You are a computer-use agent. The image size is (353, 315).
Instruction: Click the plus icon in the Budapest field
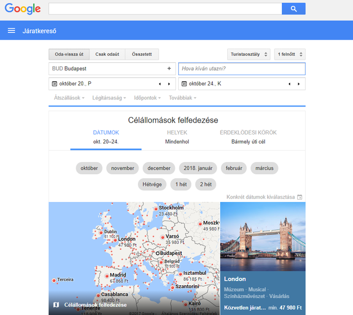pyautogui.click(x=169, y=68)
